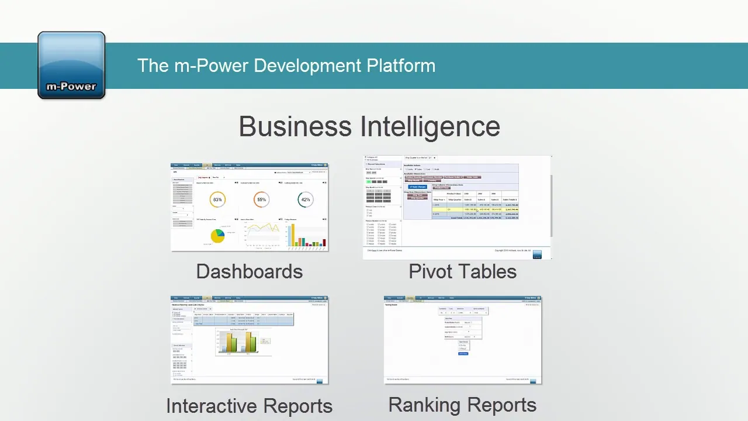Screen dimensions: 748x421
Task: Click the 42% gauge in the dashboard
Action: [305, 199]
